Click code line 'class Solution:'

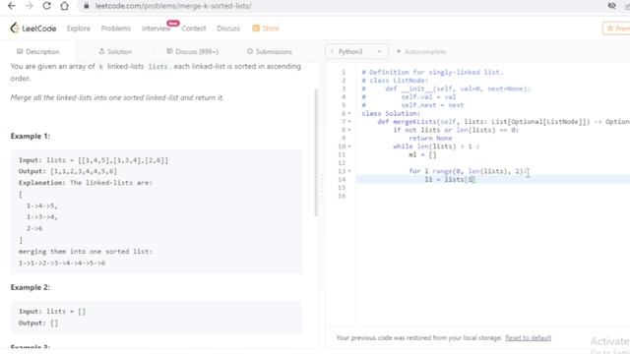pyautogui.click(x=391, y=114)
